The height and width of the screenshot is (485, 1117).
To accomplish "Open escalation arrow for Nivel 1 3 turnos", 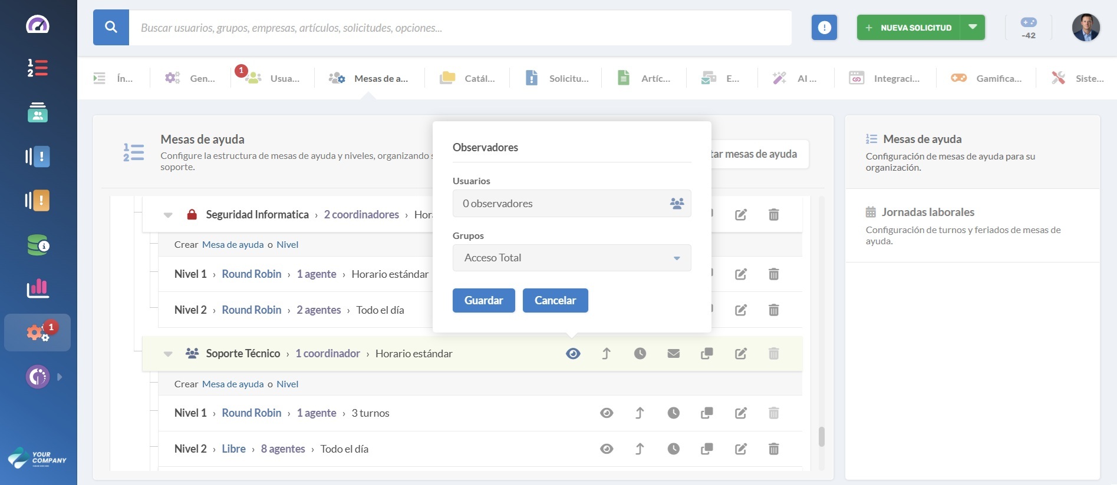I will pyautogui.click(x=640, y=413).
